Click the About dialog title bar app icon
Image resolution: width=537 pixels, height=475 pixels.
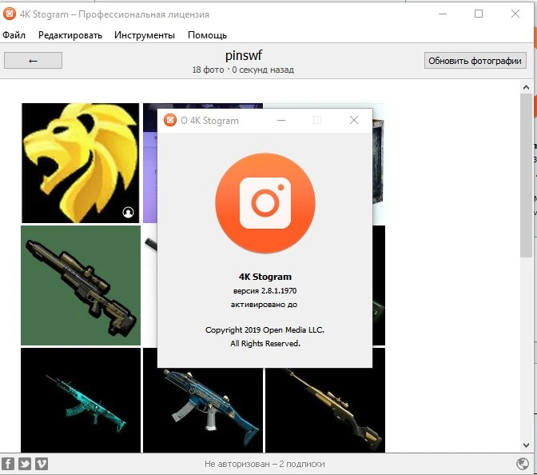tap(170, 120)
